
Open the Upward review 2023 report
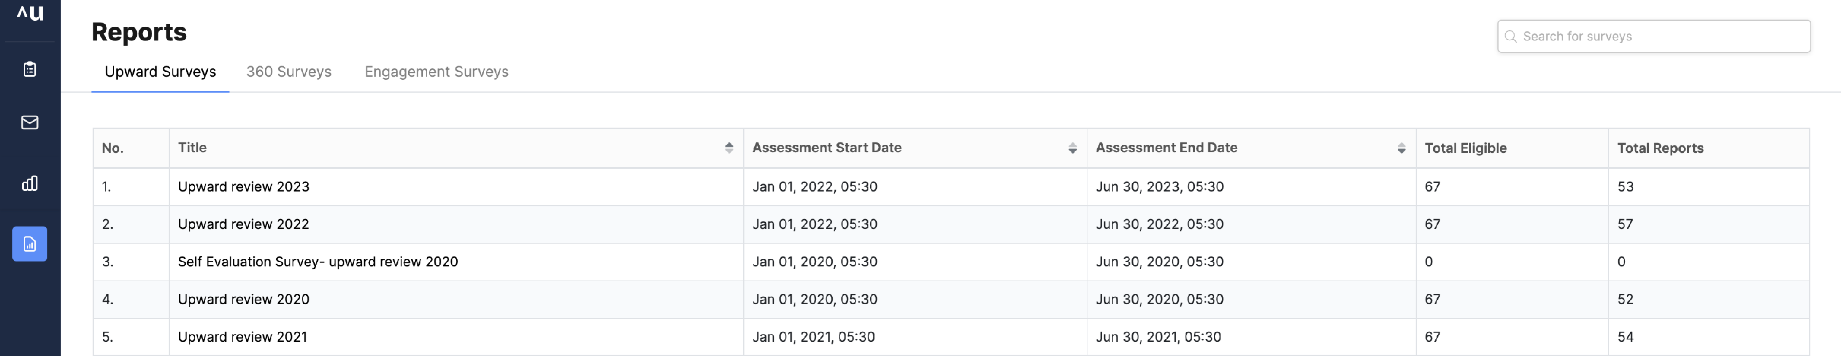(244, 187)
